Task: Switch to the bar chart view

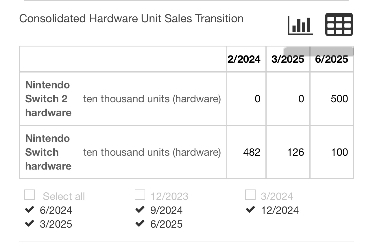Action: (x=300, y=25)
